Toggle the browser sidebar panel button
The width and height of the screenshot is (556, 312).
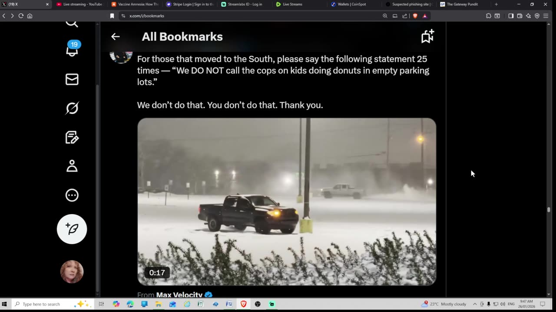tap(511, 16)
